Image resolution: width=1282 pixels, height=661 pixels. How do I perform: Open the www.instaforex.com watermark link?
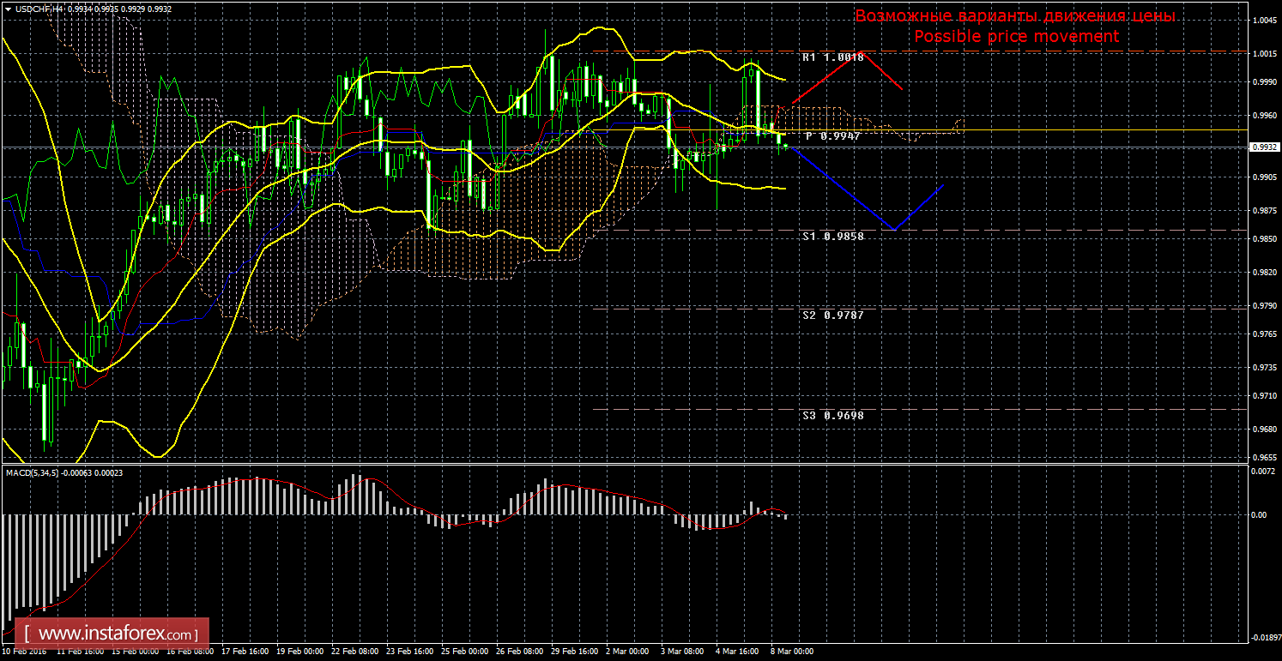point(118,634)
